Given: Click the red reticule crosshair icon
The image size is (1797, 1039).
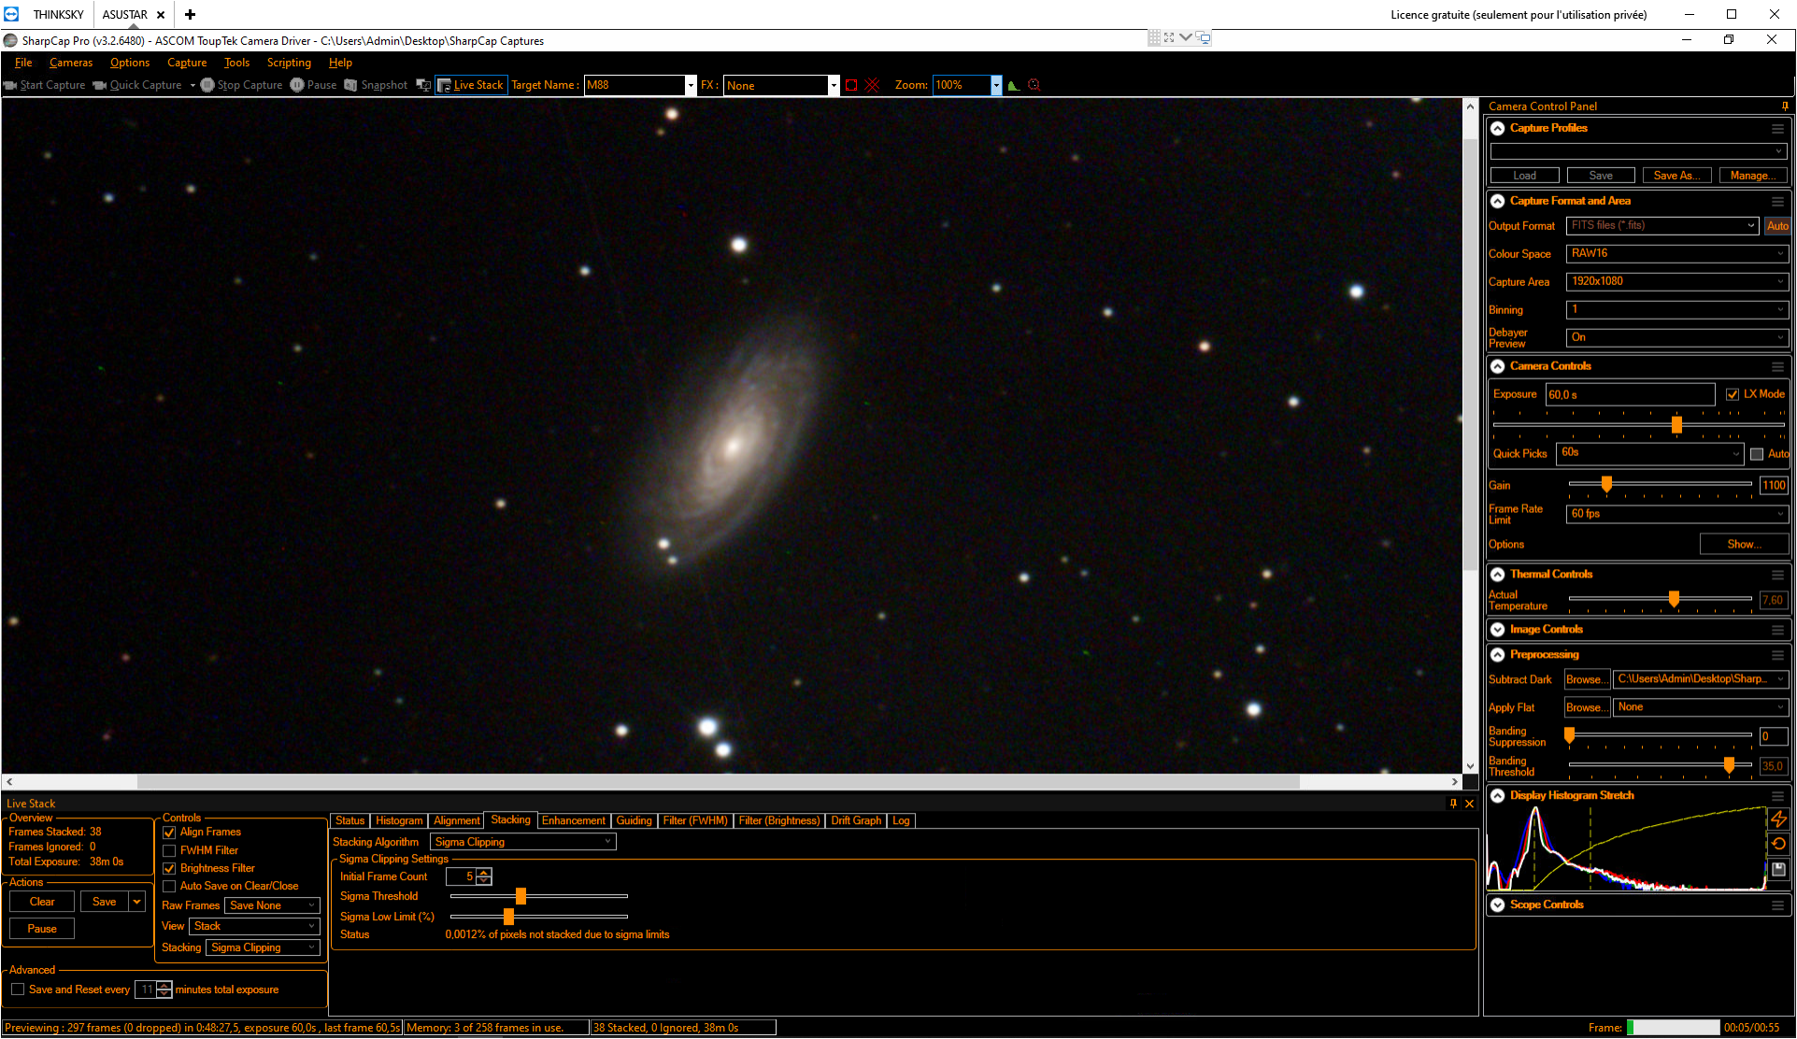Looking at the screenshot, I should pyautogui.click(x=872, y=85).
